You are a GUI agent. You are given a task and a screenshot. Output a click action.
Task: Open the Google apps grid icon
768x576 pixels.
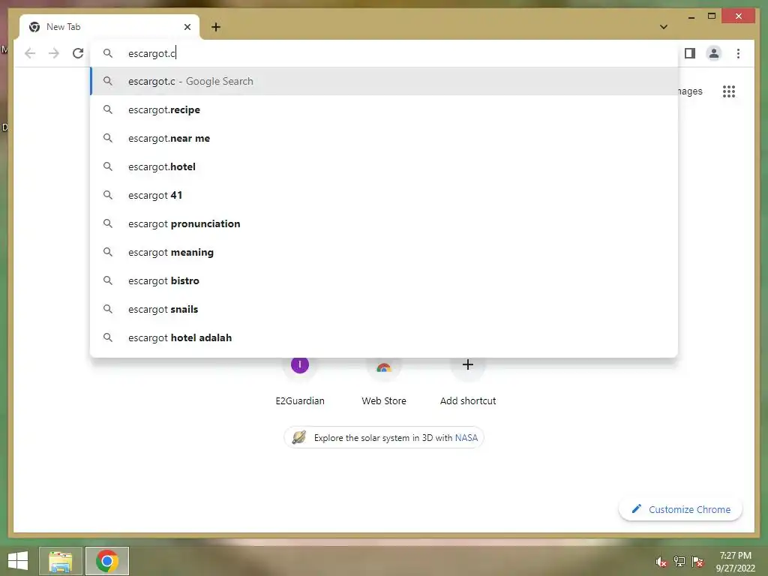[729, 91]
